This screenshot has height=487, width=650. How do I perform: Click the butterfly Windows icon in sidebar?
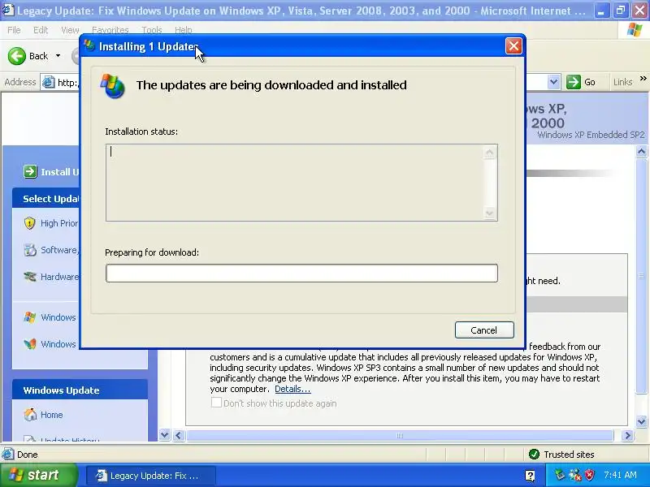[30, 343]
